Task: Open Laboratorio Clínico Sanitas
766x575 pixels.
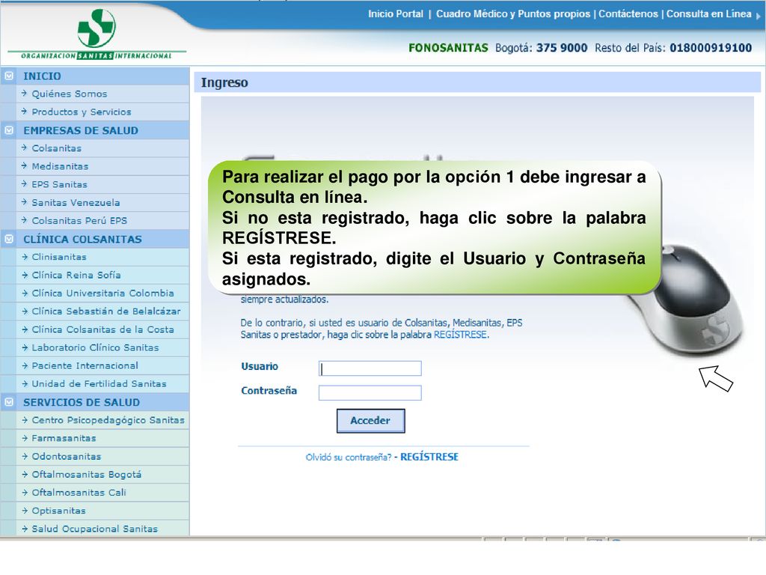Action: pyautogui.click(x=95, y=347)
